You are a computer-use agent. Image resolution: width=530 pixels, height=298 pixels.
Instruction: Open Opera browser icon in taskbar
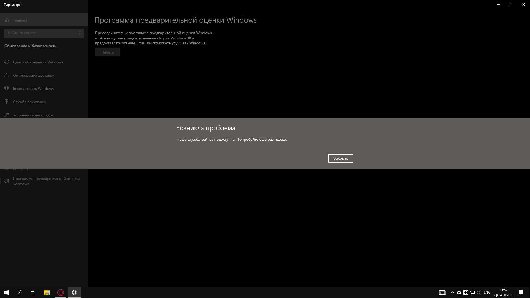pyautogui.click(x=60, y=292)
